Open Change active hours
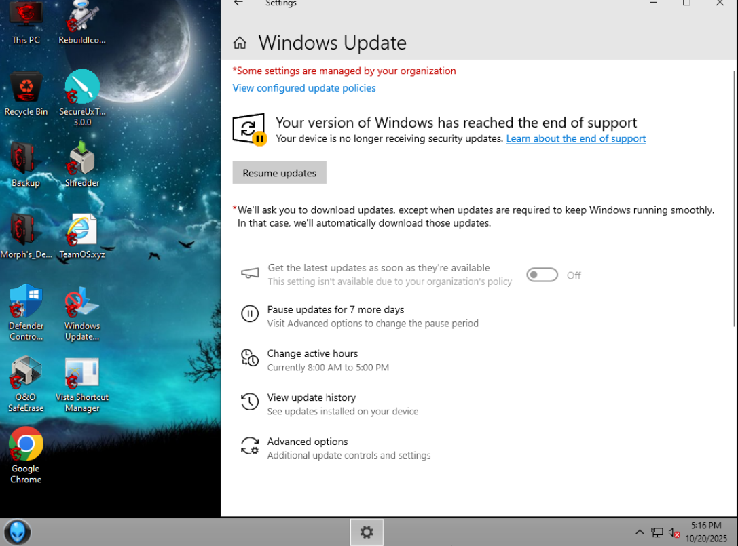 point(312,353)
